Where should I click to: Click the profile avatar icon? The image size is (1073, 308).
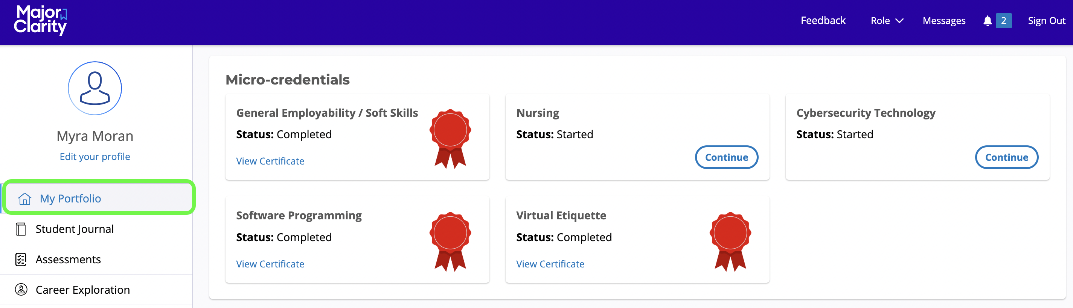point(95,88)
